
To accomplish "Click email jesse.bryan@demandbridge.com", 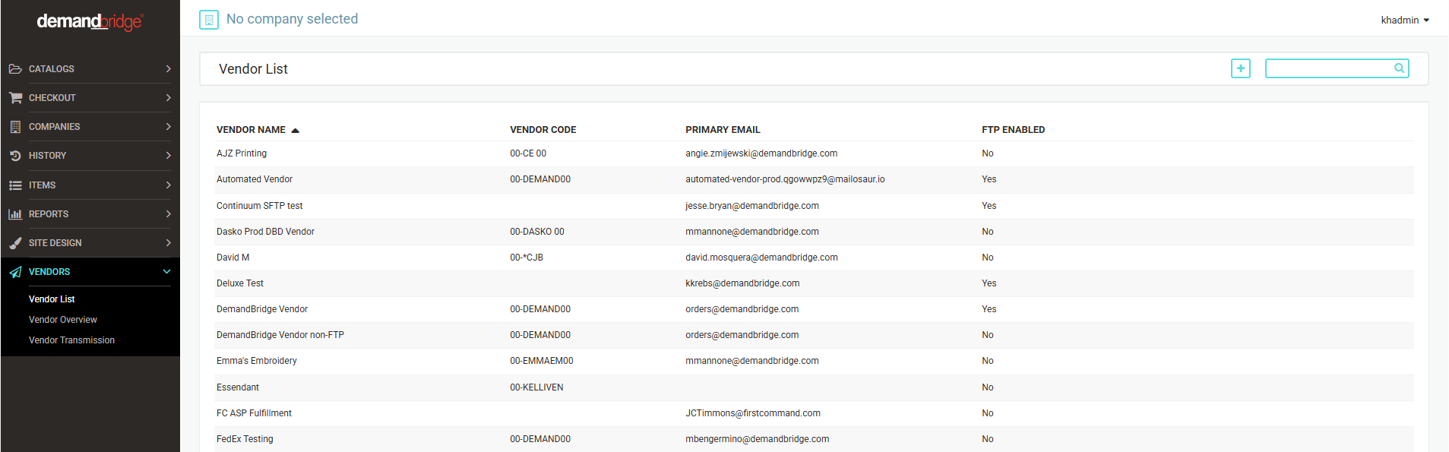I will tap(752, 206).
